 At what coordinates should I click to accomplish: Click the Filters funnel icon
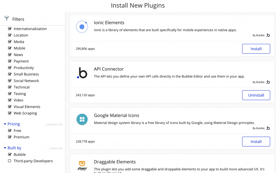tap(7, 19)
